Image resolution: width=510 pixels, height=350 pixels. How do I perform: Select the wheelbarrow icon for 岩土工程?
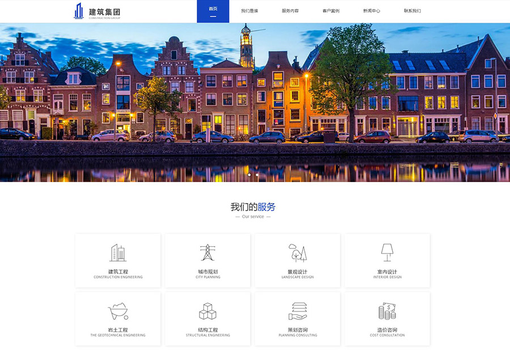[x=118, y=311]
